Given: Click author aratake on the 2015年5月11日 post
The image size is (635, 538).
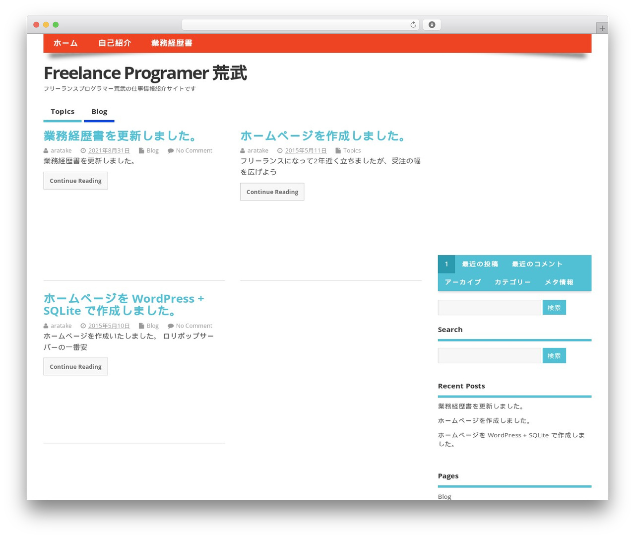Looking at the screenshot, I should (258, 150).
